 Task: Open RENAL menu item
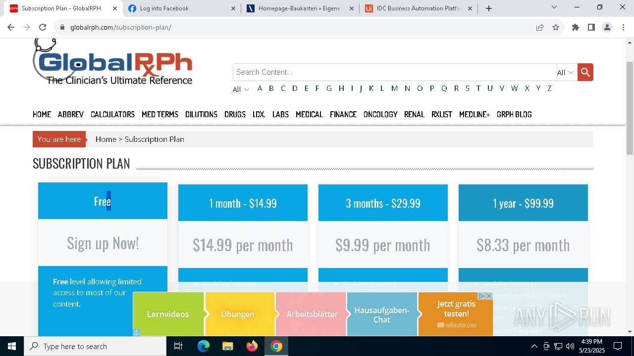click(414, 114)
